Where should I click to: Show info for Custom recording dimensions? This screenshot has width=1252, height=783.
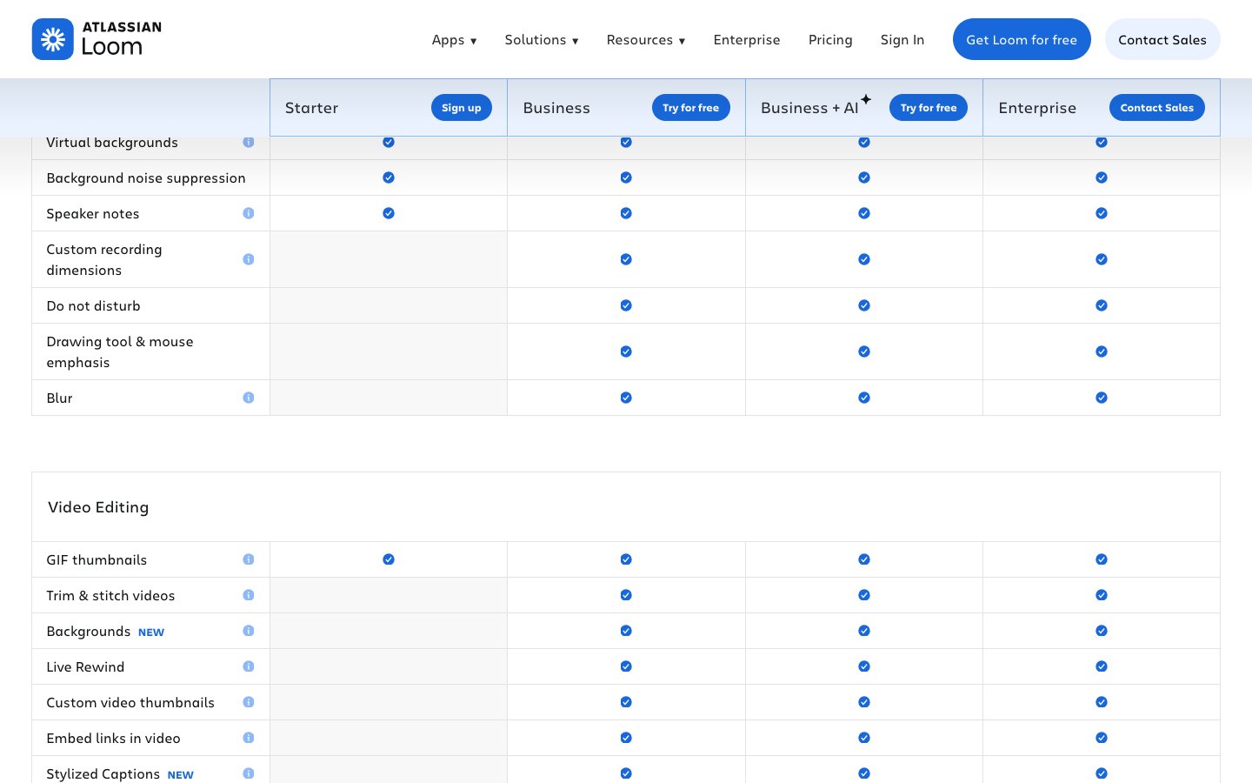click(249, 259)
